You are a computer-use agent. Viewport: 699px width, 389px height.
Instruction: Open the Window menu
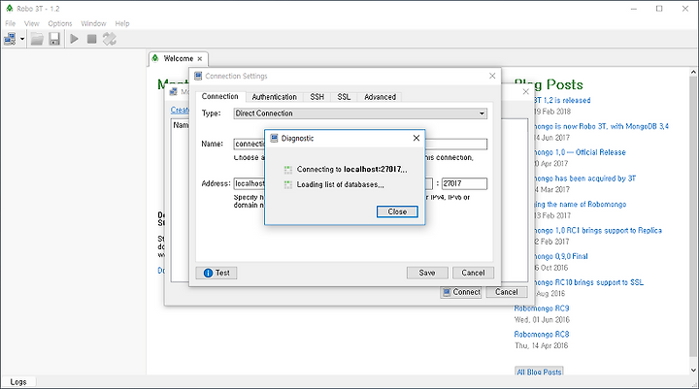(93, 23)
